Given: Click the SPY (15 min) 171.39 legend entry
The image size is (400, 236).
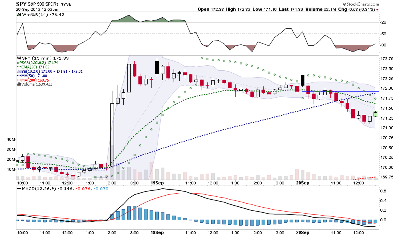Looking at the screenshot, I should pyautogui.click(x=45, y=58).
